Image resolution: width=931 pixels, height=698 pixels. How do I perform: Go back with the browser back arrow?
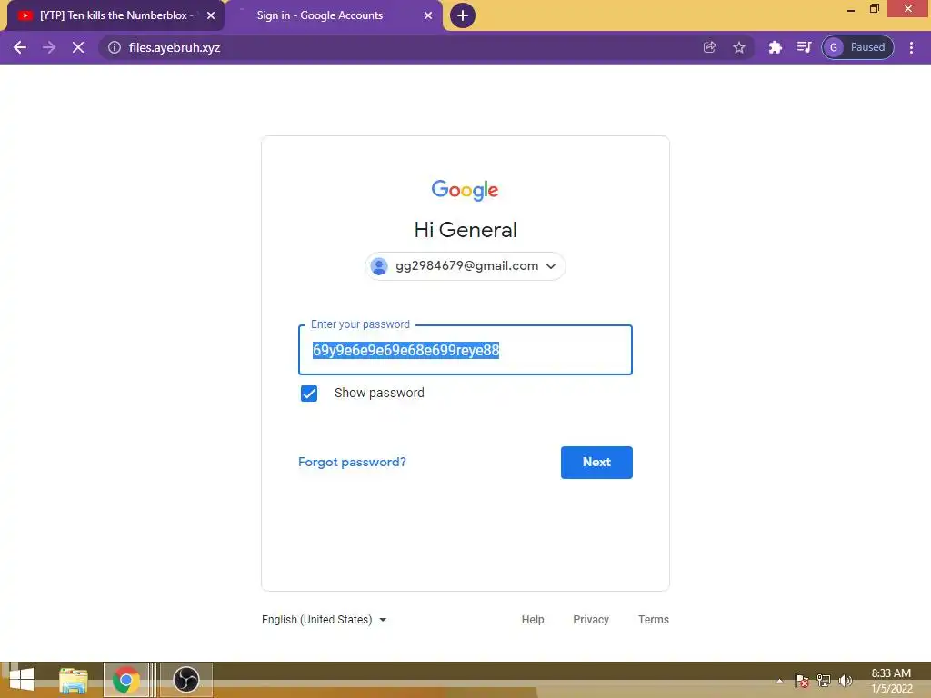pos(20,47)
